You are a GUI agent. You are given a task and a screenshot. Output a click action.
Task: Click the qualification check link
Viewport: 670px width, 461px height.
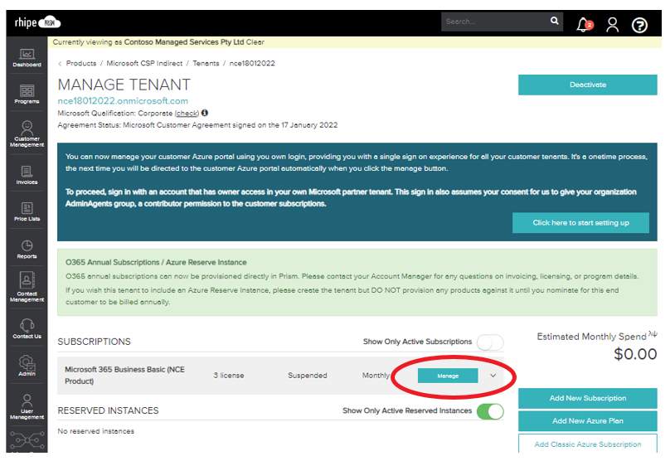pos(187,114)
